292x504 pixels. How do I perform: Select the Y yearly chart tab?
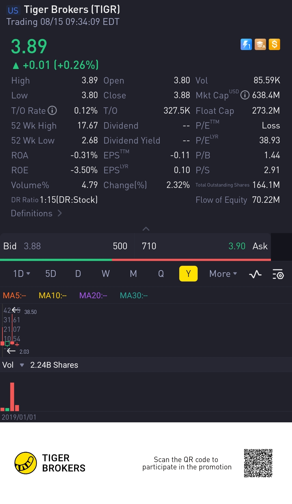point(188,274)
